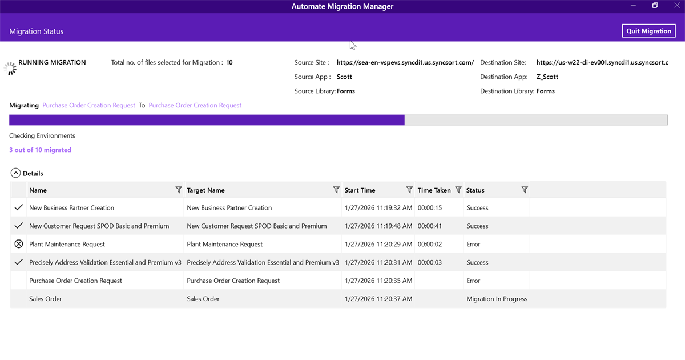Click the source Purchase Order Creation Request link
The height and width of the screenshot is (360, 685).
pos(88,105)
